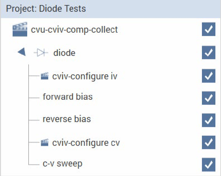221x176 pixels.
Task: Select the cviv-configure iv action label
Action: [85, 76]
